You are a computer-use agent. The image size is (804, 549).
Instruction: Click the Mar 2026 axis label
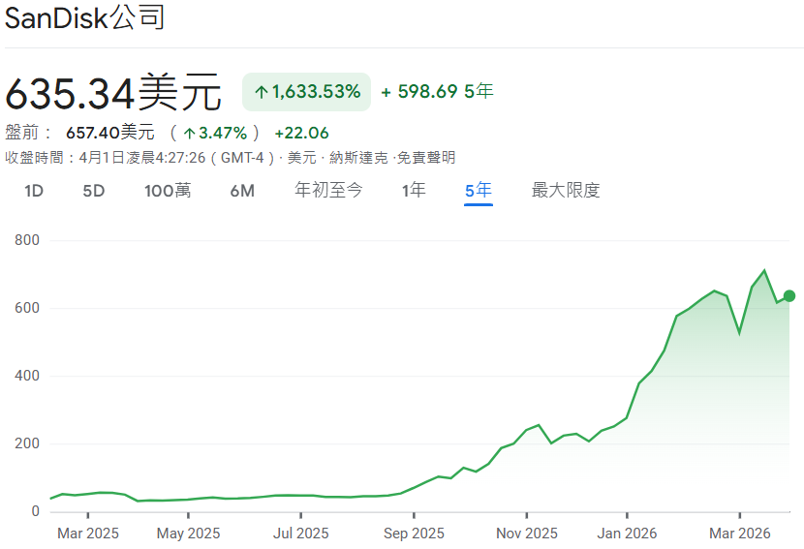click(x=739, y=534)
